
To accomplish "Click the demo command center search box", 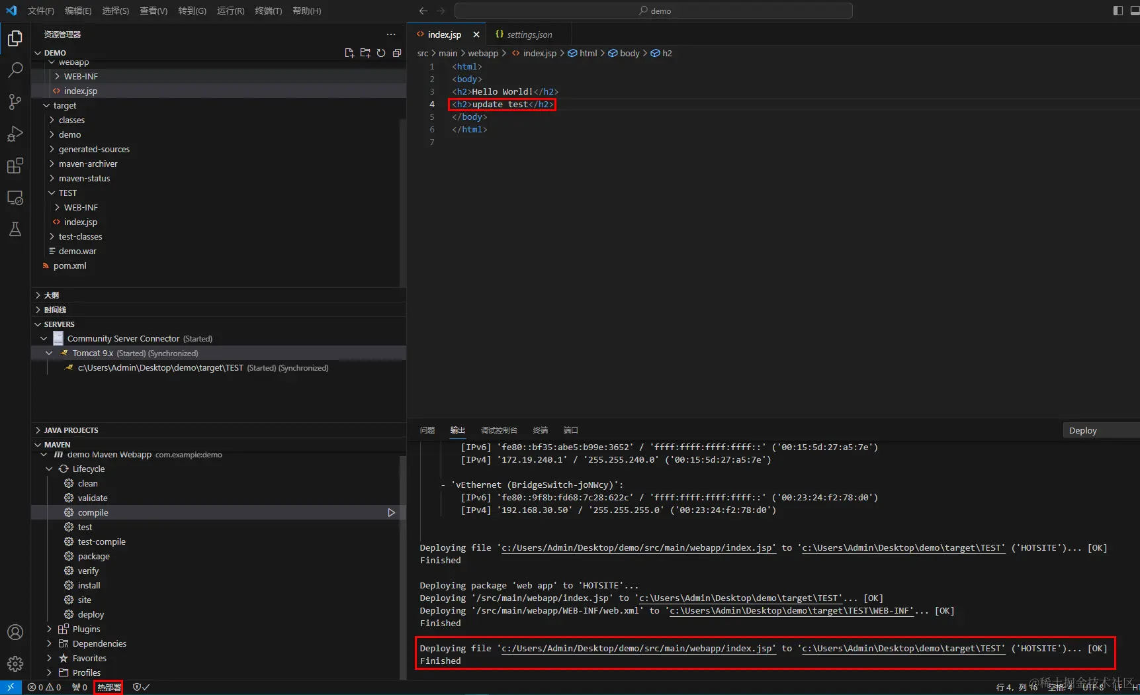I will coord(654,11).
